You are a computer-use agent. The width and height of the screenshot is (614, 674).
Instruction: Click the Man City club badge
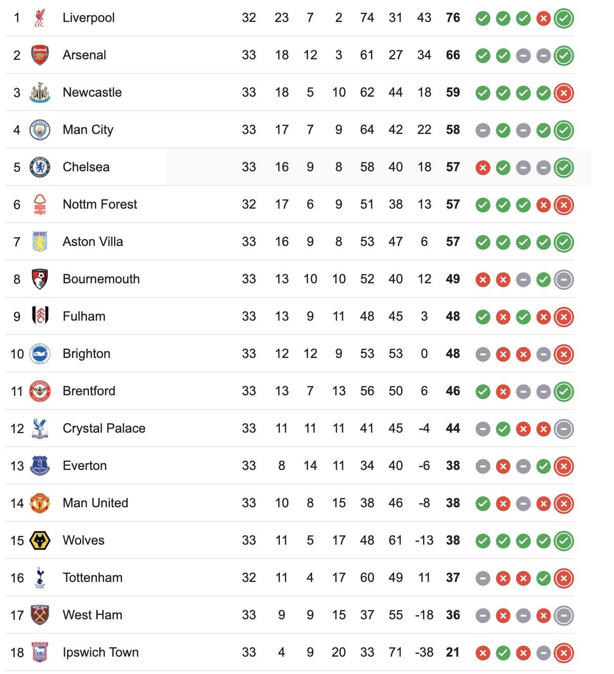coord(39,130)
